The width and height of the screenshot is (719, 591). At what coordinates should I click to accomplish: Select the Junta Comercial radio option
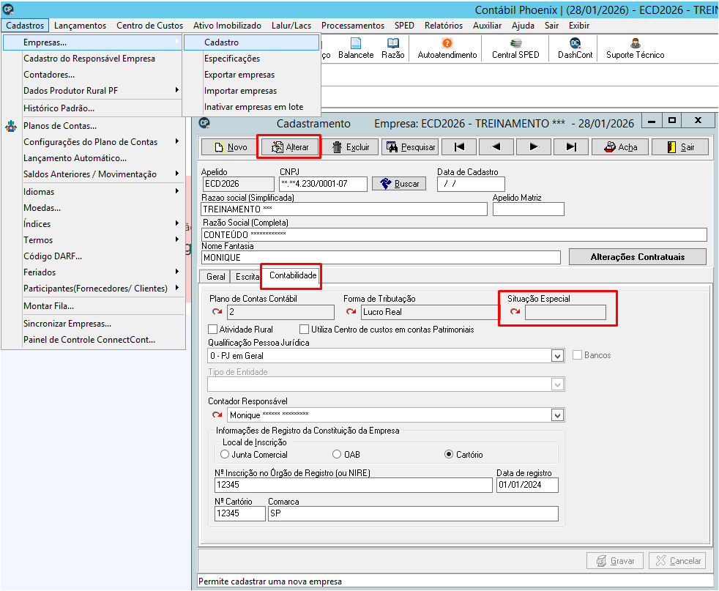click(x=225, y=454)
